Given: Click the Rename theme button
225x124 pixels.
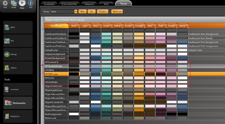Looking at the screenshot, I should (102, 12).
